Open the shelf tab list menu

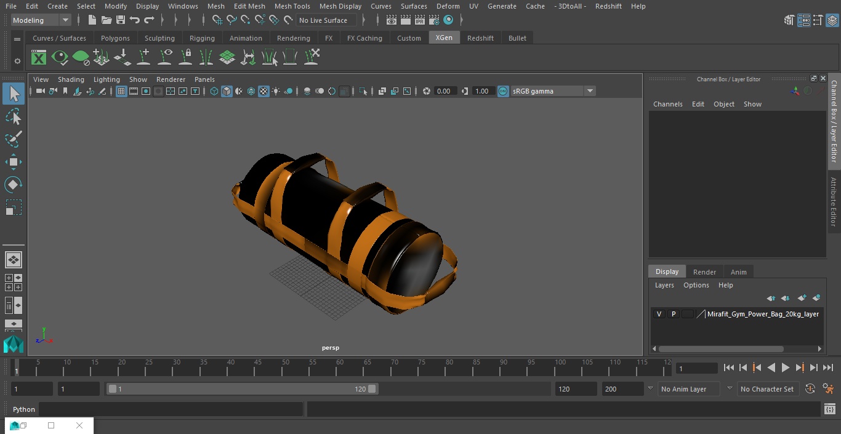click(x=17, y=39)
